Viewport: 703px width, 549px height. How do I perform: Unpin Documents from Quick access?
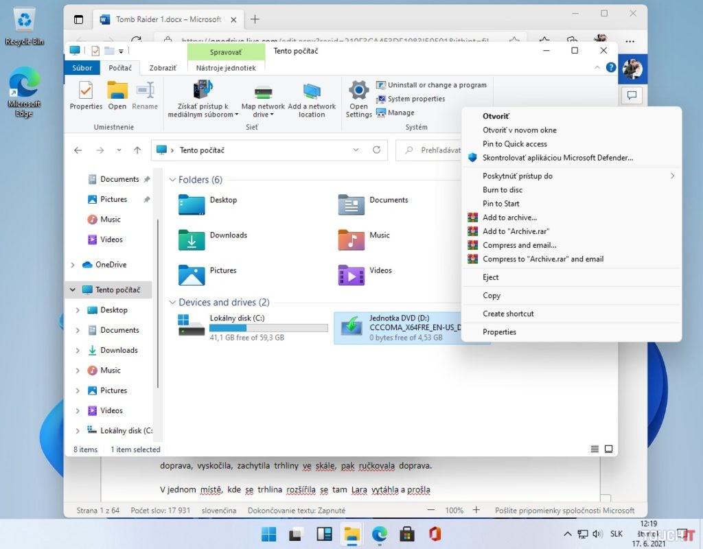[x=146, y=179]
